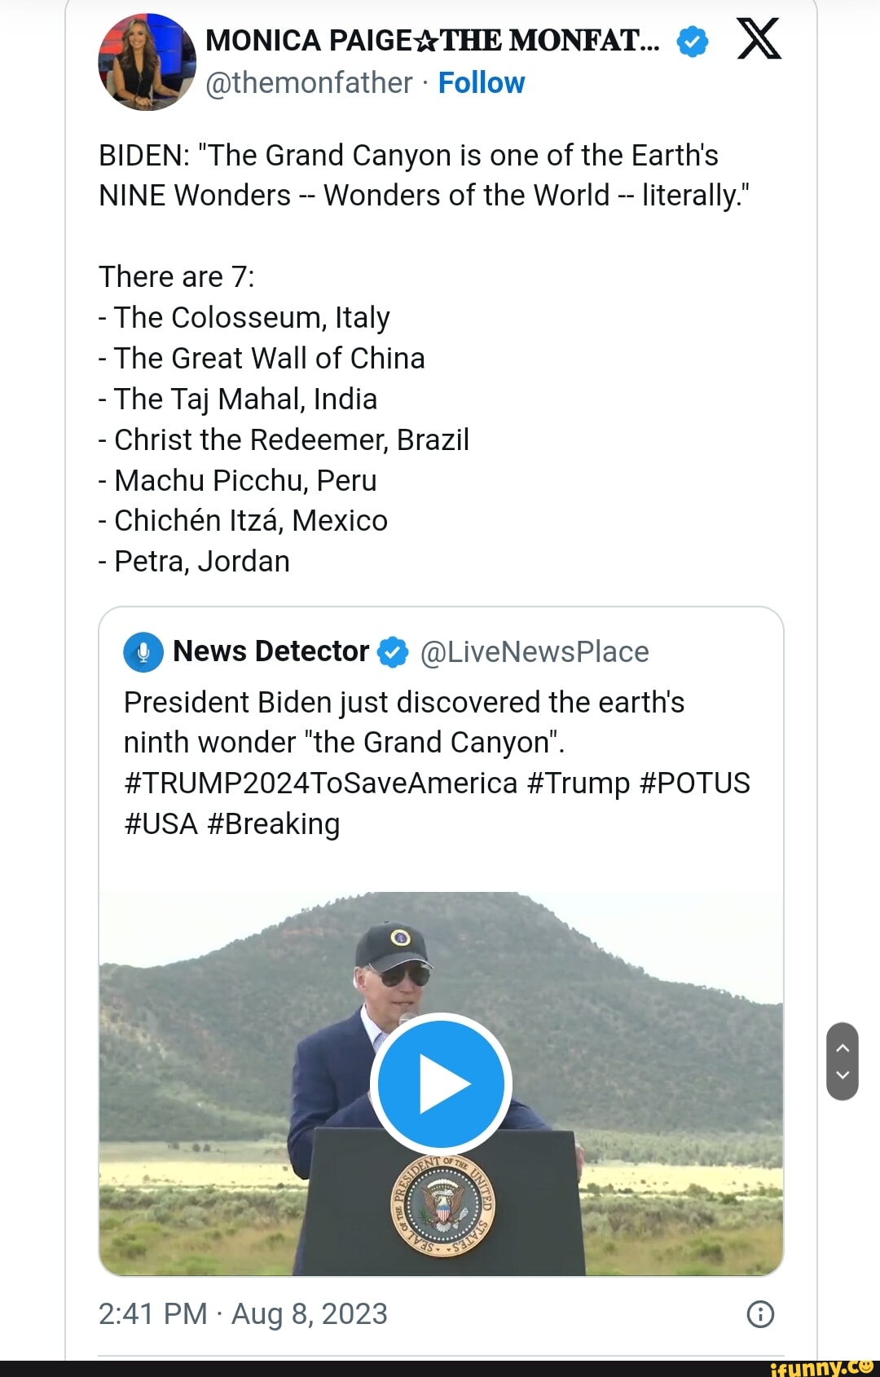Viewport: 880px width, 1377px height.
Task: Click the #TRUMP2024ToSaveAmerica hashtag
Action: pyautogui.click(x=320, y=783)
